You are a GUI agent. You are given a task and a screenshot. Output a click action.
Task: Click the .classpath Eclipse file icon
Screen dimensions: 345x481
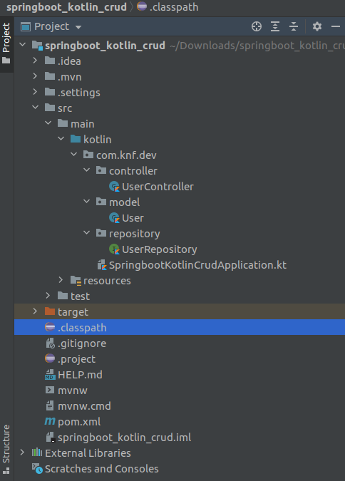pyautogui.click(x=50, y=327)
